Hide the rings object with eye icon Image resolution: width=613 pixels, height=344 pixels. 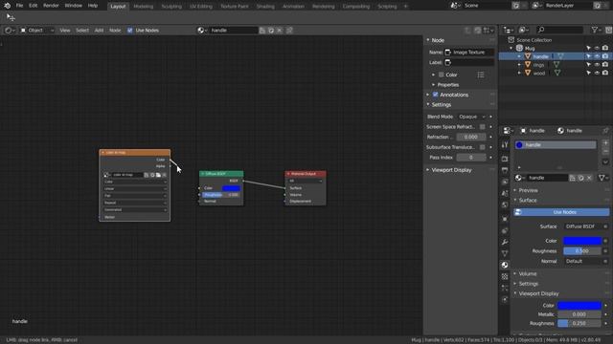click(597, 64)
